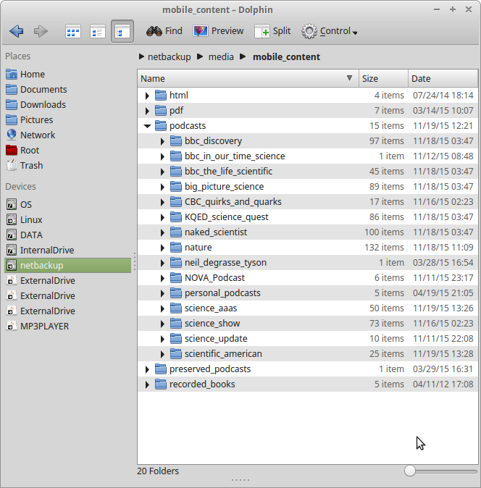481x488 pixels.
Task: Expand the bbc_discovery folder
Action: pos(162,141)
